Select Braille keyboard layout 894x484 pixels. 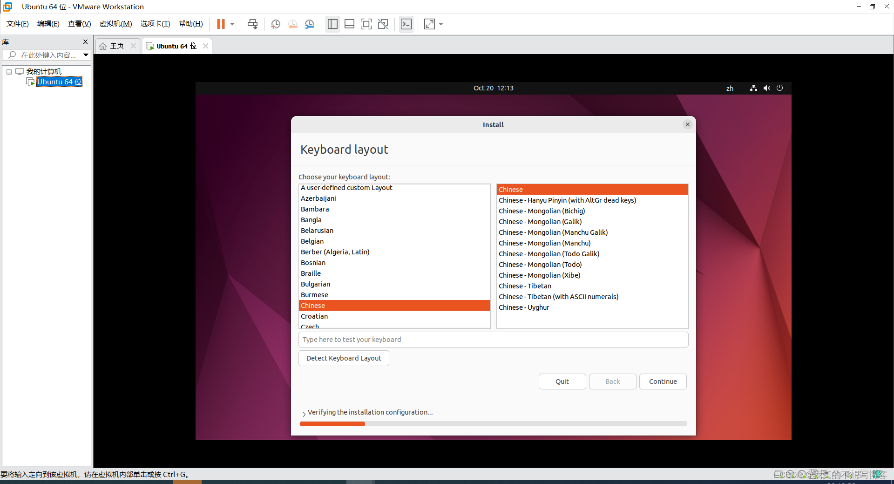[x=394, y=273]
